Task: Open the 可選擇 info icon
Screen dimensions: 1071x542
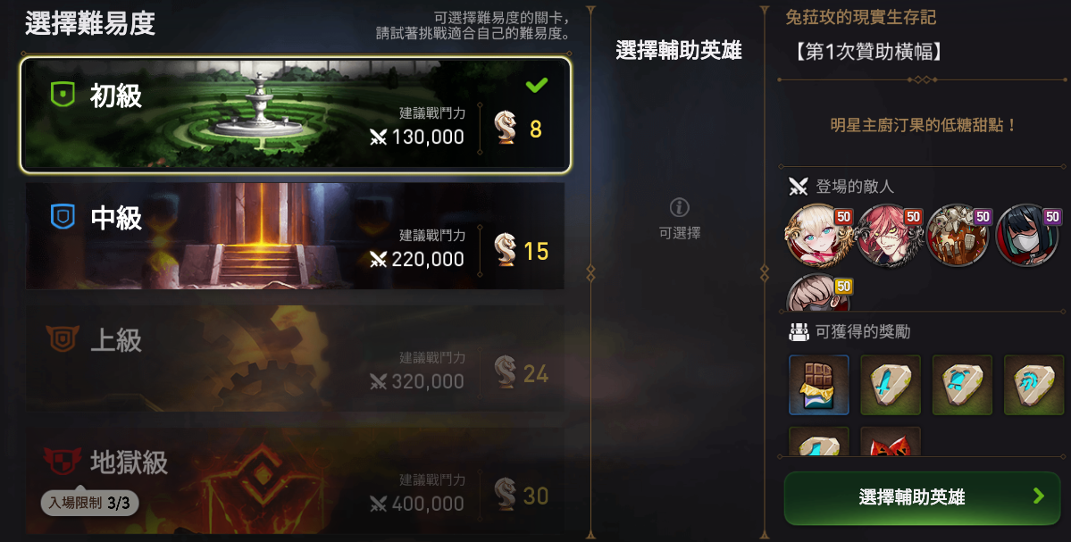Action: click(679, 207)
